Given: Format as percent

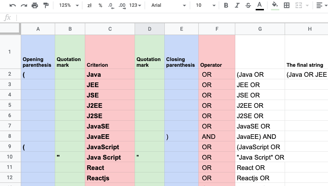Looking at the screenshot, I should click(x=100, y=5).
